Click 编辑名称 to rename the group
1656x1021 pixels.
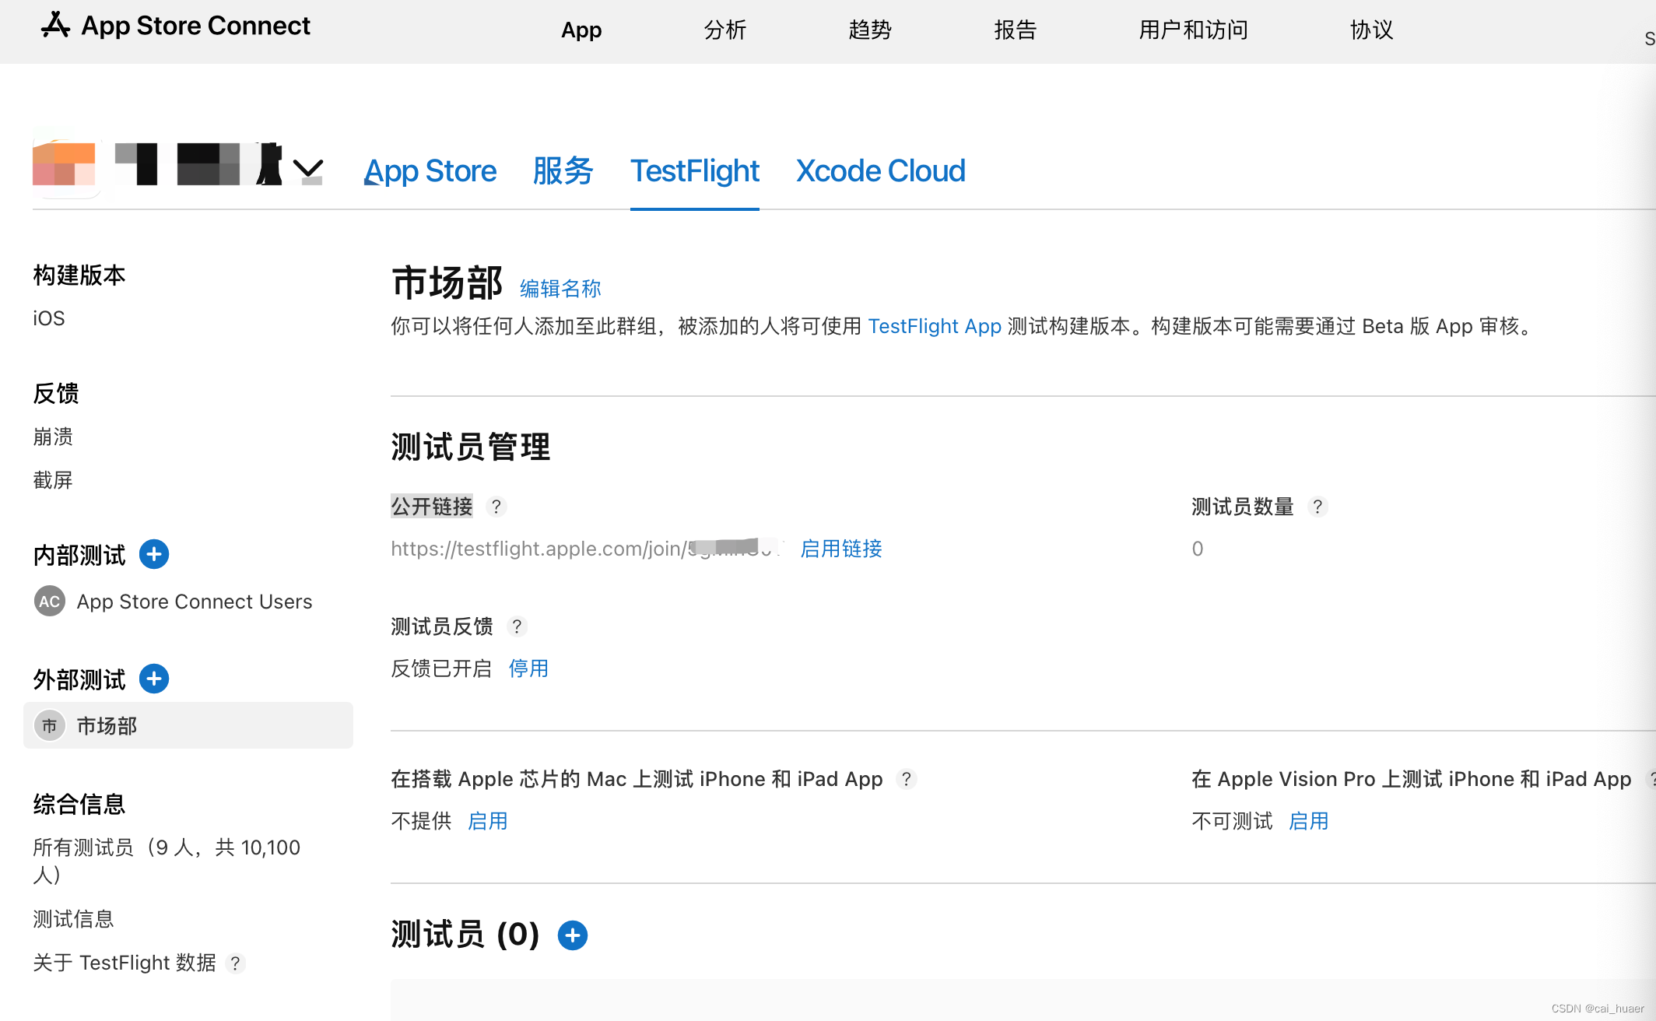[560, 288]
